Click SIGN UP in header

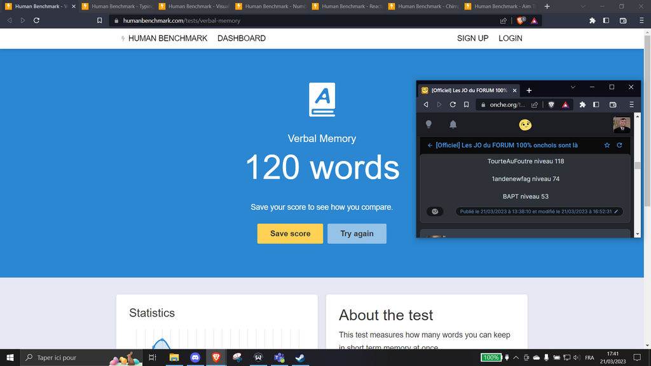pos(472,38)
